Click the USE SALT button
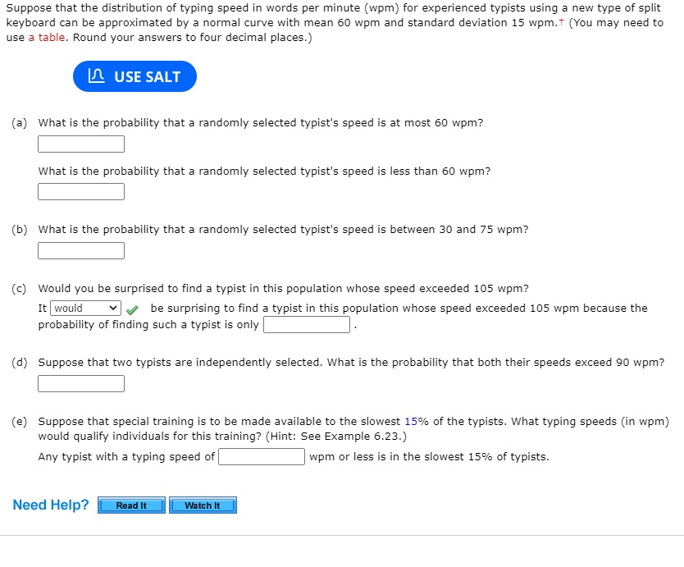 135,75
